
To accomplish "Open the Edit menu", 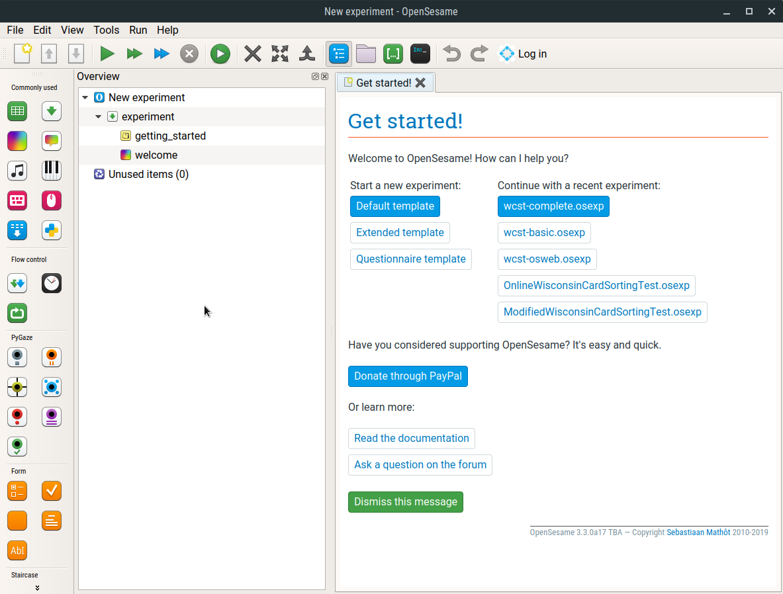I will click(x=42, y=30).
